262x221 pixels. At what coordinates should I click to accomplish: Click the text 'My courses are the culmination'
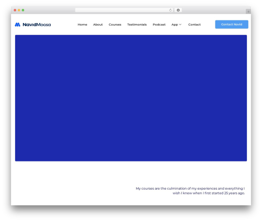coord(161,189)
